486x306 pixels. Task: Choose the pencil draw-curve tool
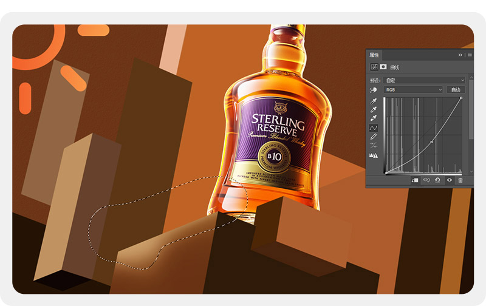coord(374,137)
